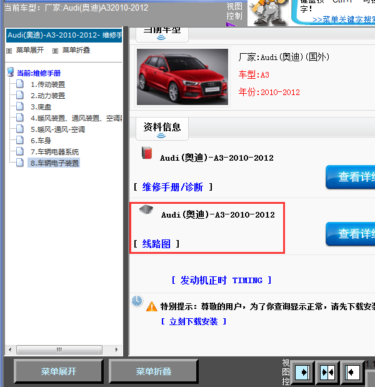The image size is (375, 387).
Task: Click the 年份:2010-2012 text
Action: pos(269,93)
